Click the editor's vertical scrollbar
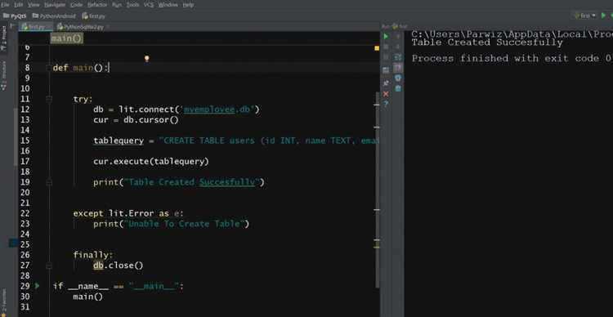This screenshot has height=317, width=613. click(x=378, y=190)
